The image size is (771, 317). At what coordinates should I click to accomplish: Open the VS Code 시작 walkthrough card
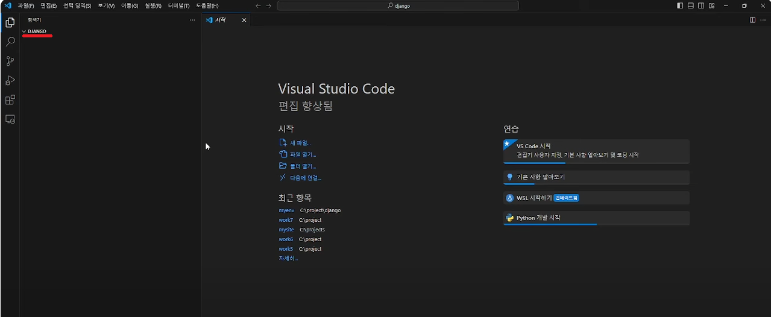tap(596, 151)
